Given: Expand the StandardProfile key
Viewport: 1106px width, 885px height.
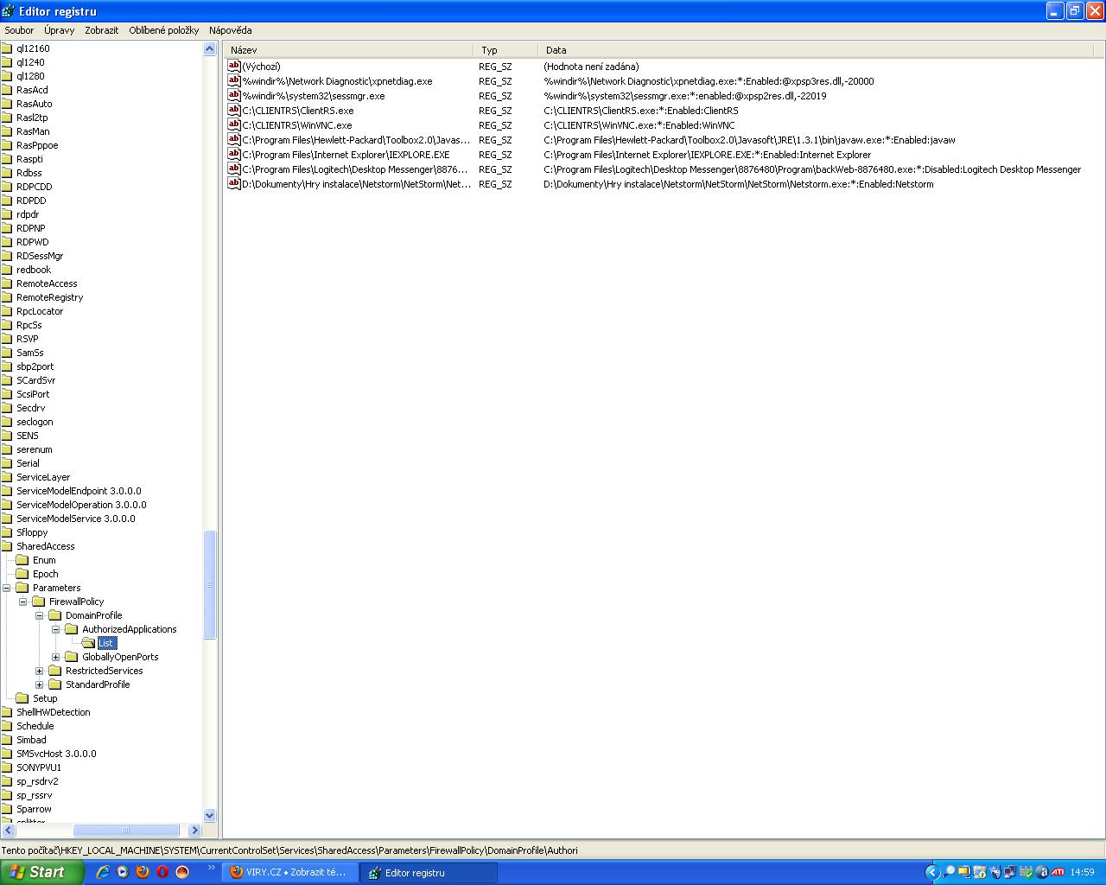Looking at the screenshot, I should [40, 684].
